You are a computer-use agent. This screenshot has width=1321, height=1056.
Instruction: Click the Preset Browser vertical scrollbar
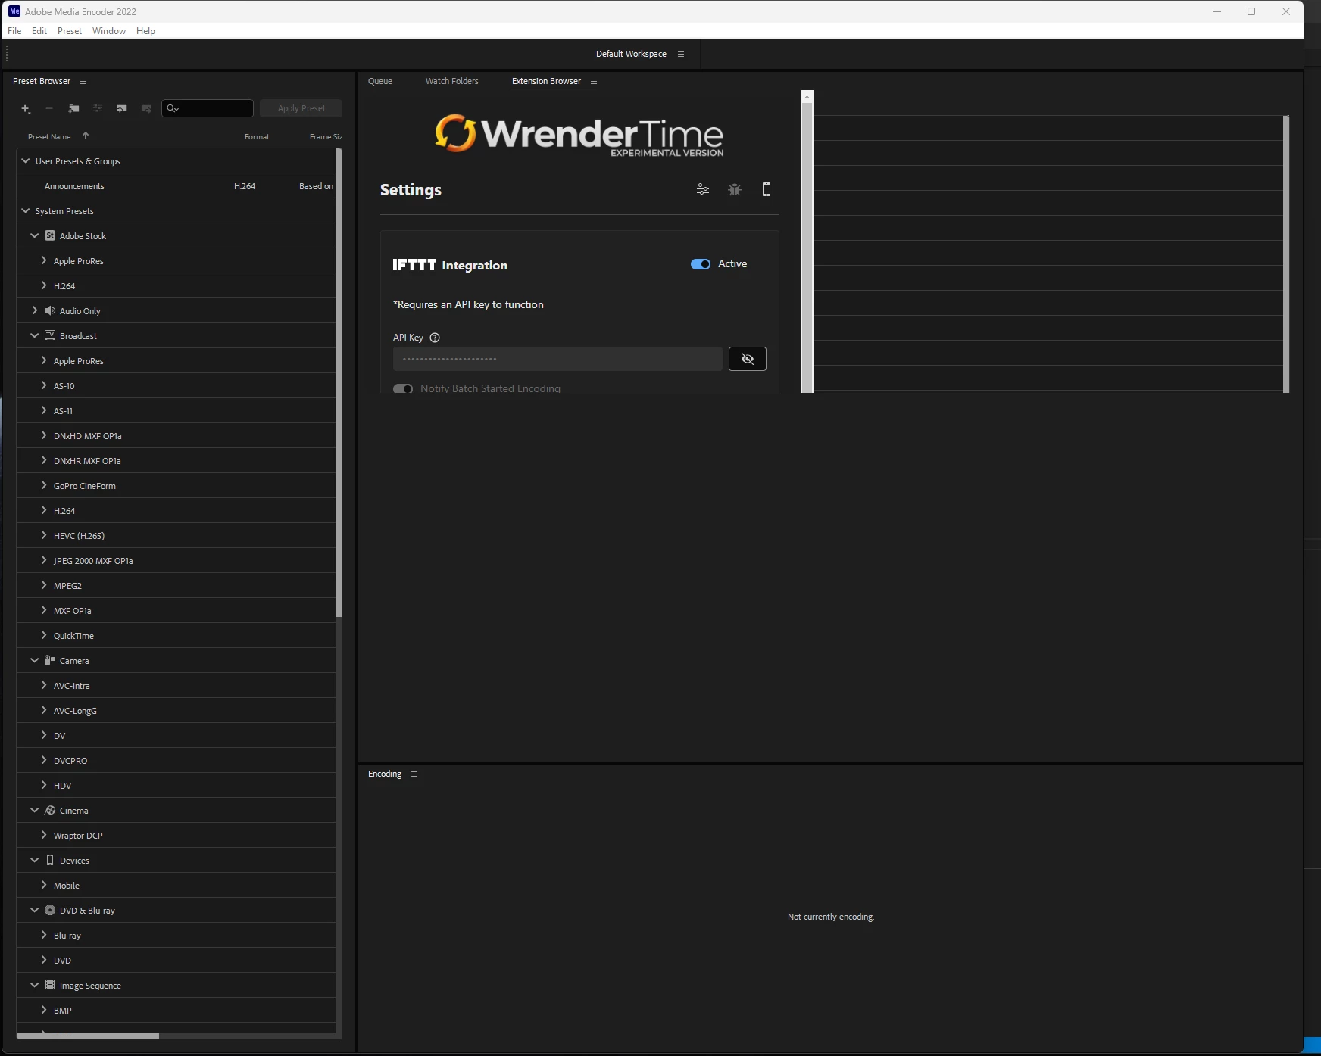[339, 382]
